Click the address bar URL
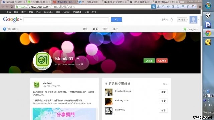214x120 pixels. 47,7
